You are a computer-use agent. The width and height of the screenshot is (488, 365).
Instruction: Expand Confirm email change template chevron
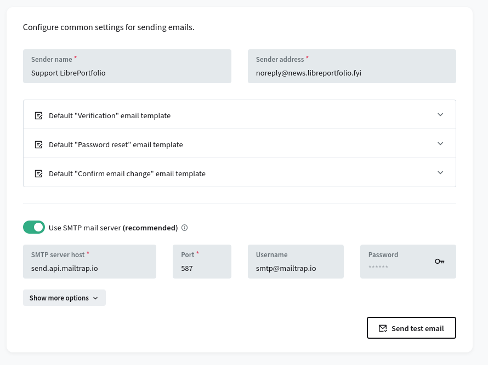(x=440, y=173)
